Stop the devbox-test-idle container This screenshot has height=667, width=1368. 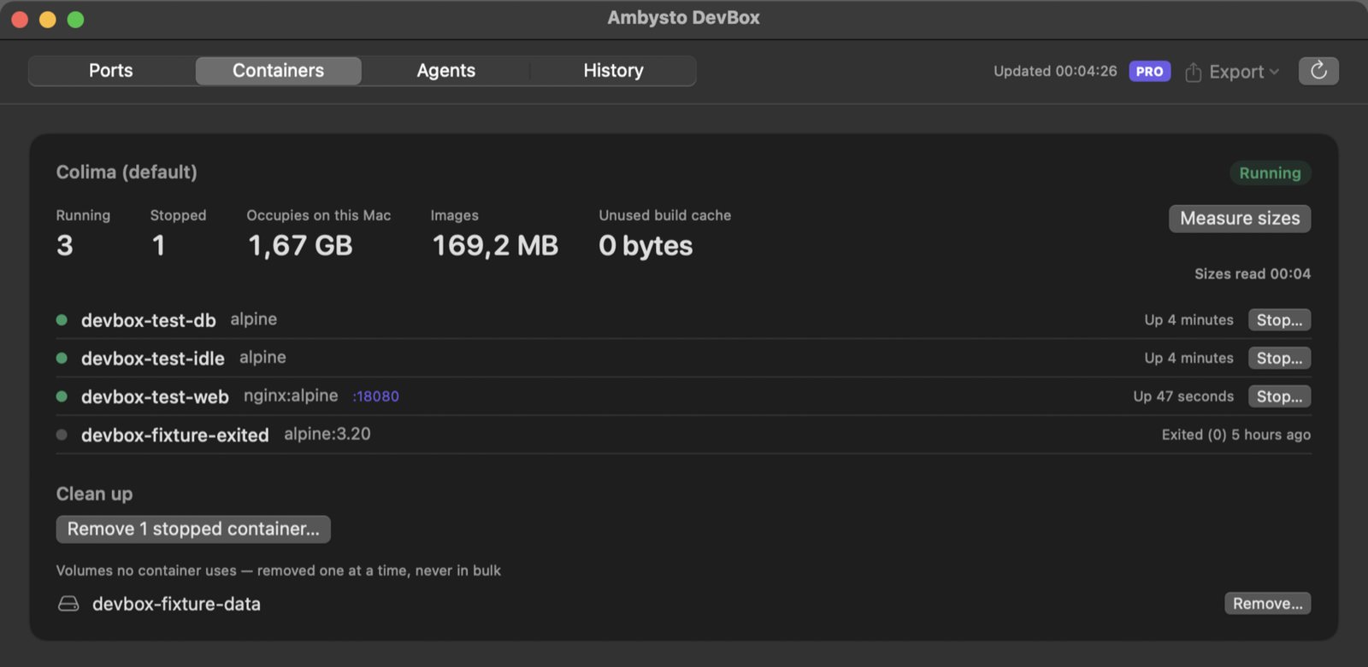point(1279,358)
